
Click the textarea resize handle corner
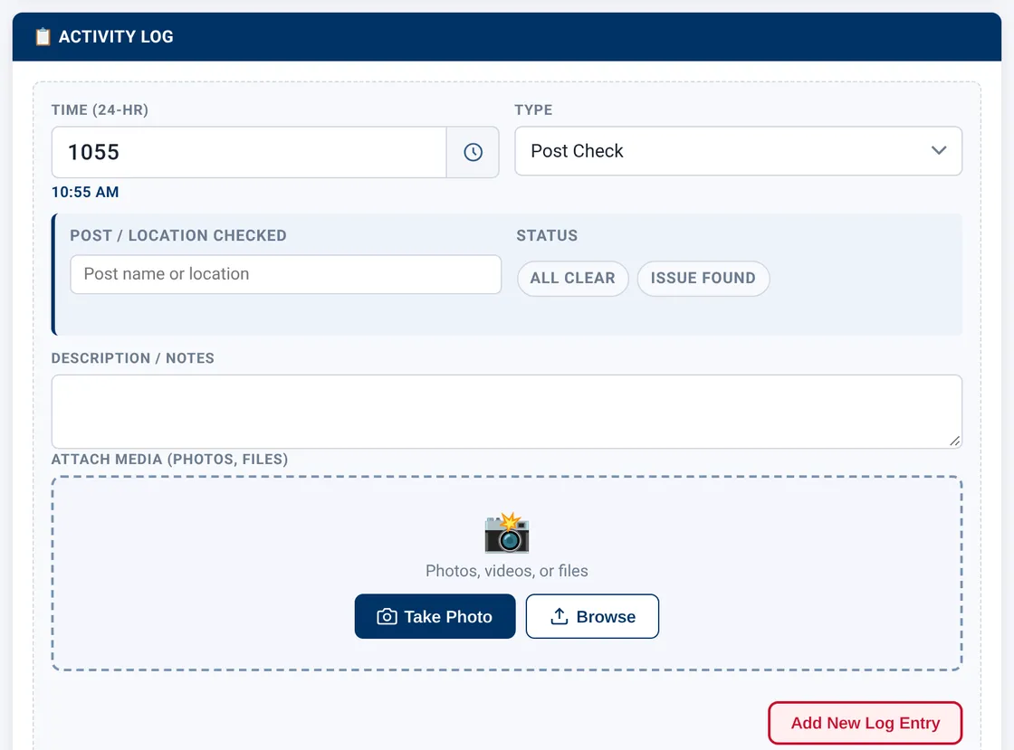954,441
